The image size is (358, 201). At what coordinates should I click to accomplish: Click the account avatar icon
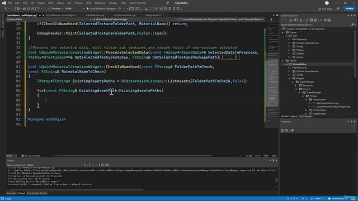point(327,3)
